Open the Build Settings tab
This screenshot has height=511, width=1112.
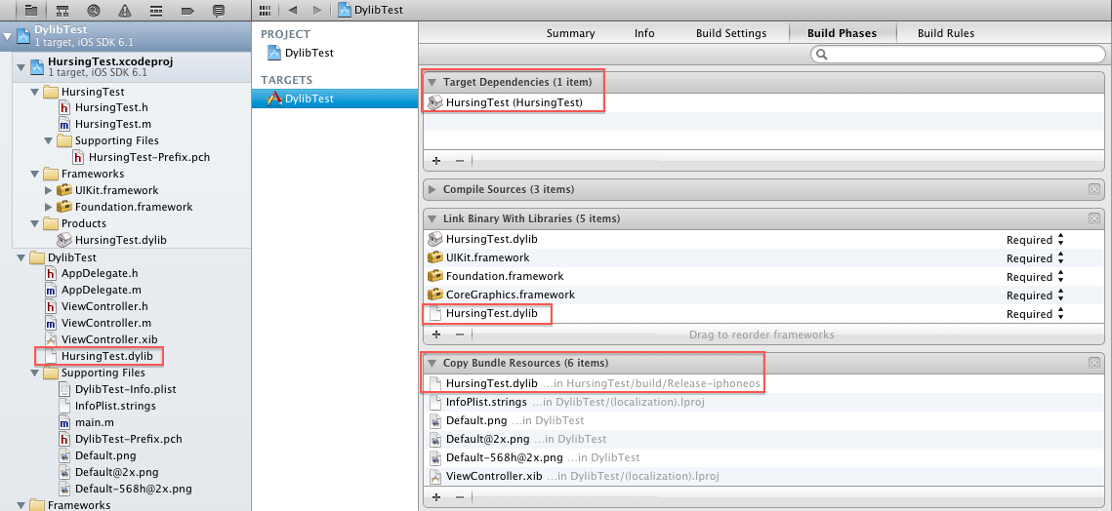pyautogui.click(x=731, y=33)
